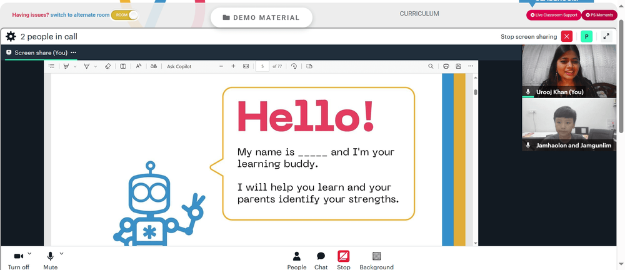This screenshot has height=270, width=625.
Task: Click the PDF translate icon
Action: (x=154, y=66)
